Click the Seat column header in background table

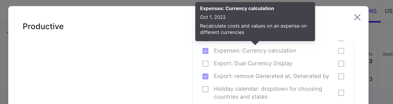click(387, 54)
